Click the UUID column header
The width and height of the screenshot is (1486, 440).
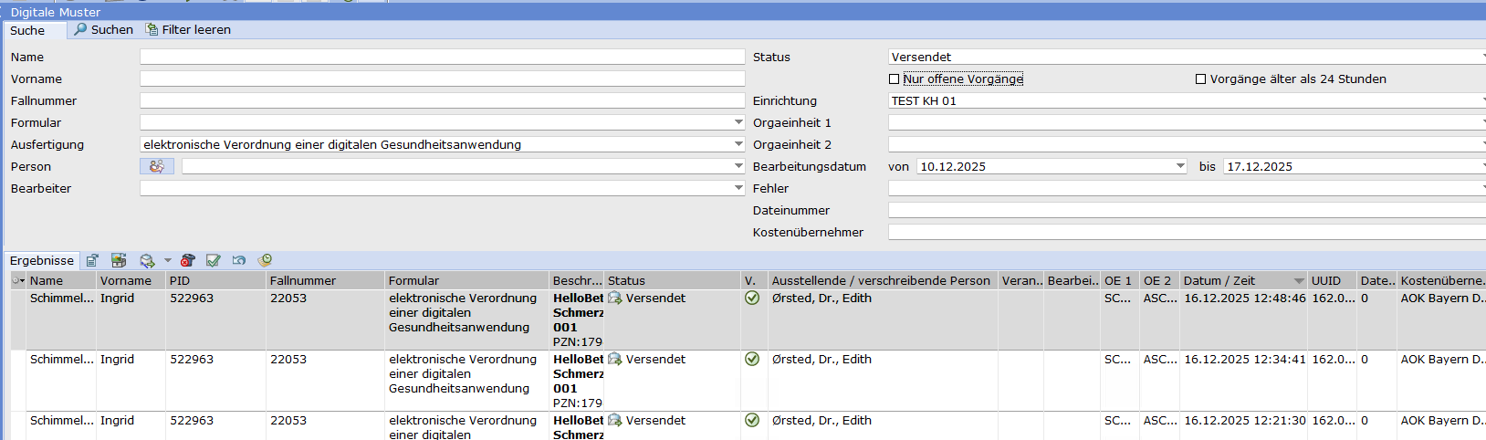[1332, 281]
